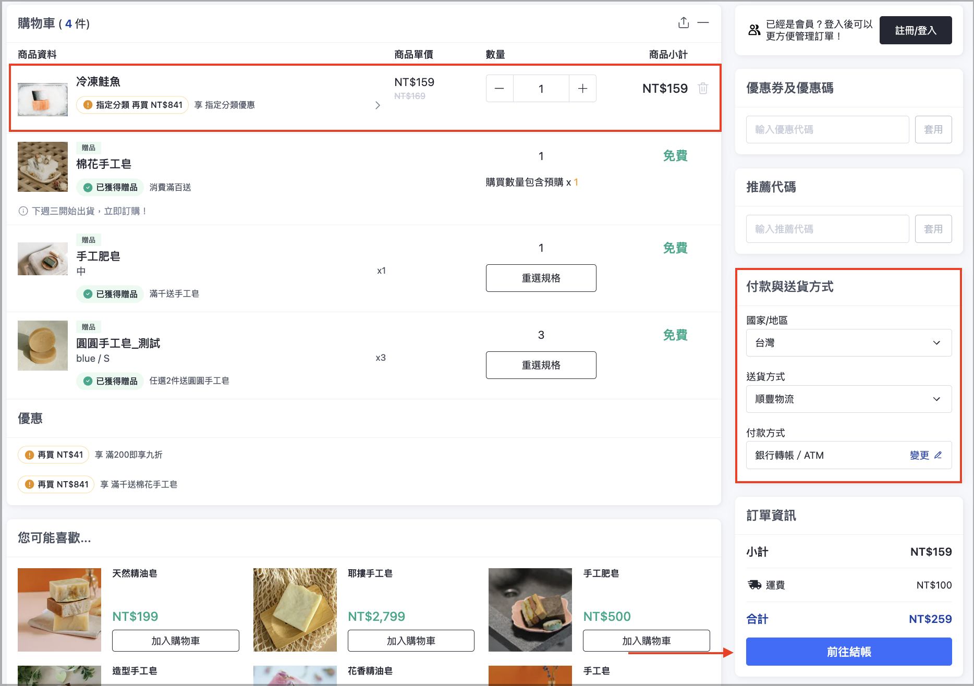Open 圓圓手工皂_測試 gift thumbnail
The height and width of the screenshot is (686, 974).
click(x=43, y=346)
